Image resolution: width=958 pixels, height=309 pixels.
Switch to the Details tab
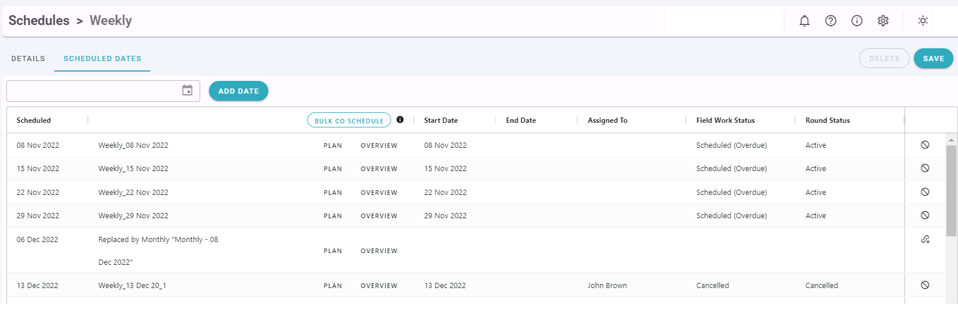(x=28, y=59)
